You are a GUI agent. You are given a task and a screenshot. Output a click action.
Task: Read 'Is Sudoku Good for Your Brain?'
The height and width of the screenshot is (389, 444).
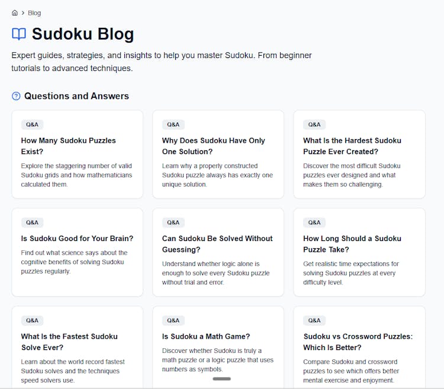[77, 239]
